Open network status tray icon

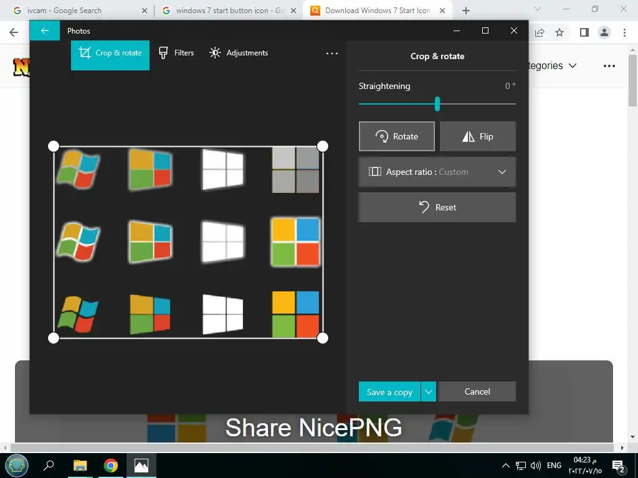521,466
